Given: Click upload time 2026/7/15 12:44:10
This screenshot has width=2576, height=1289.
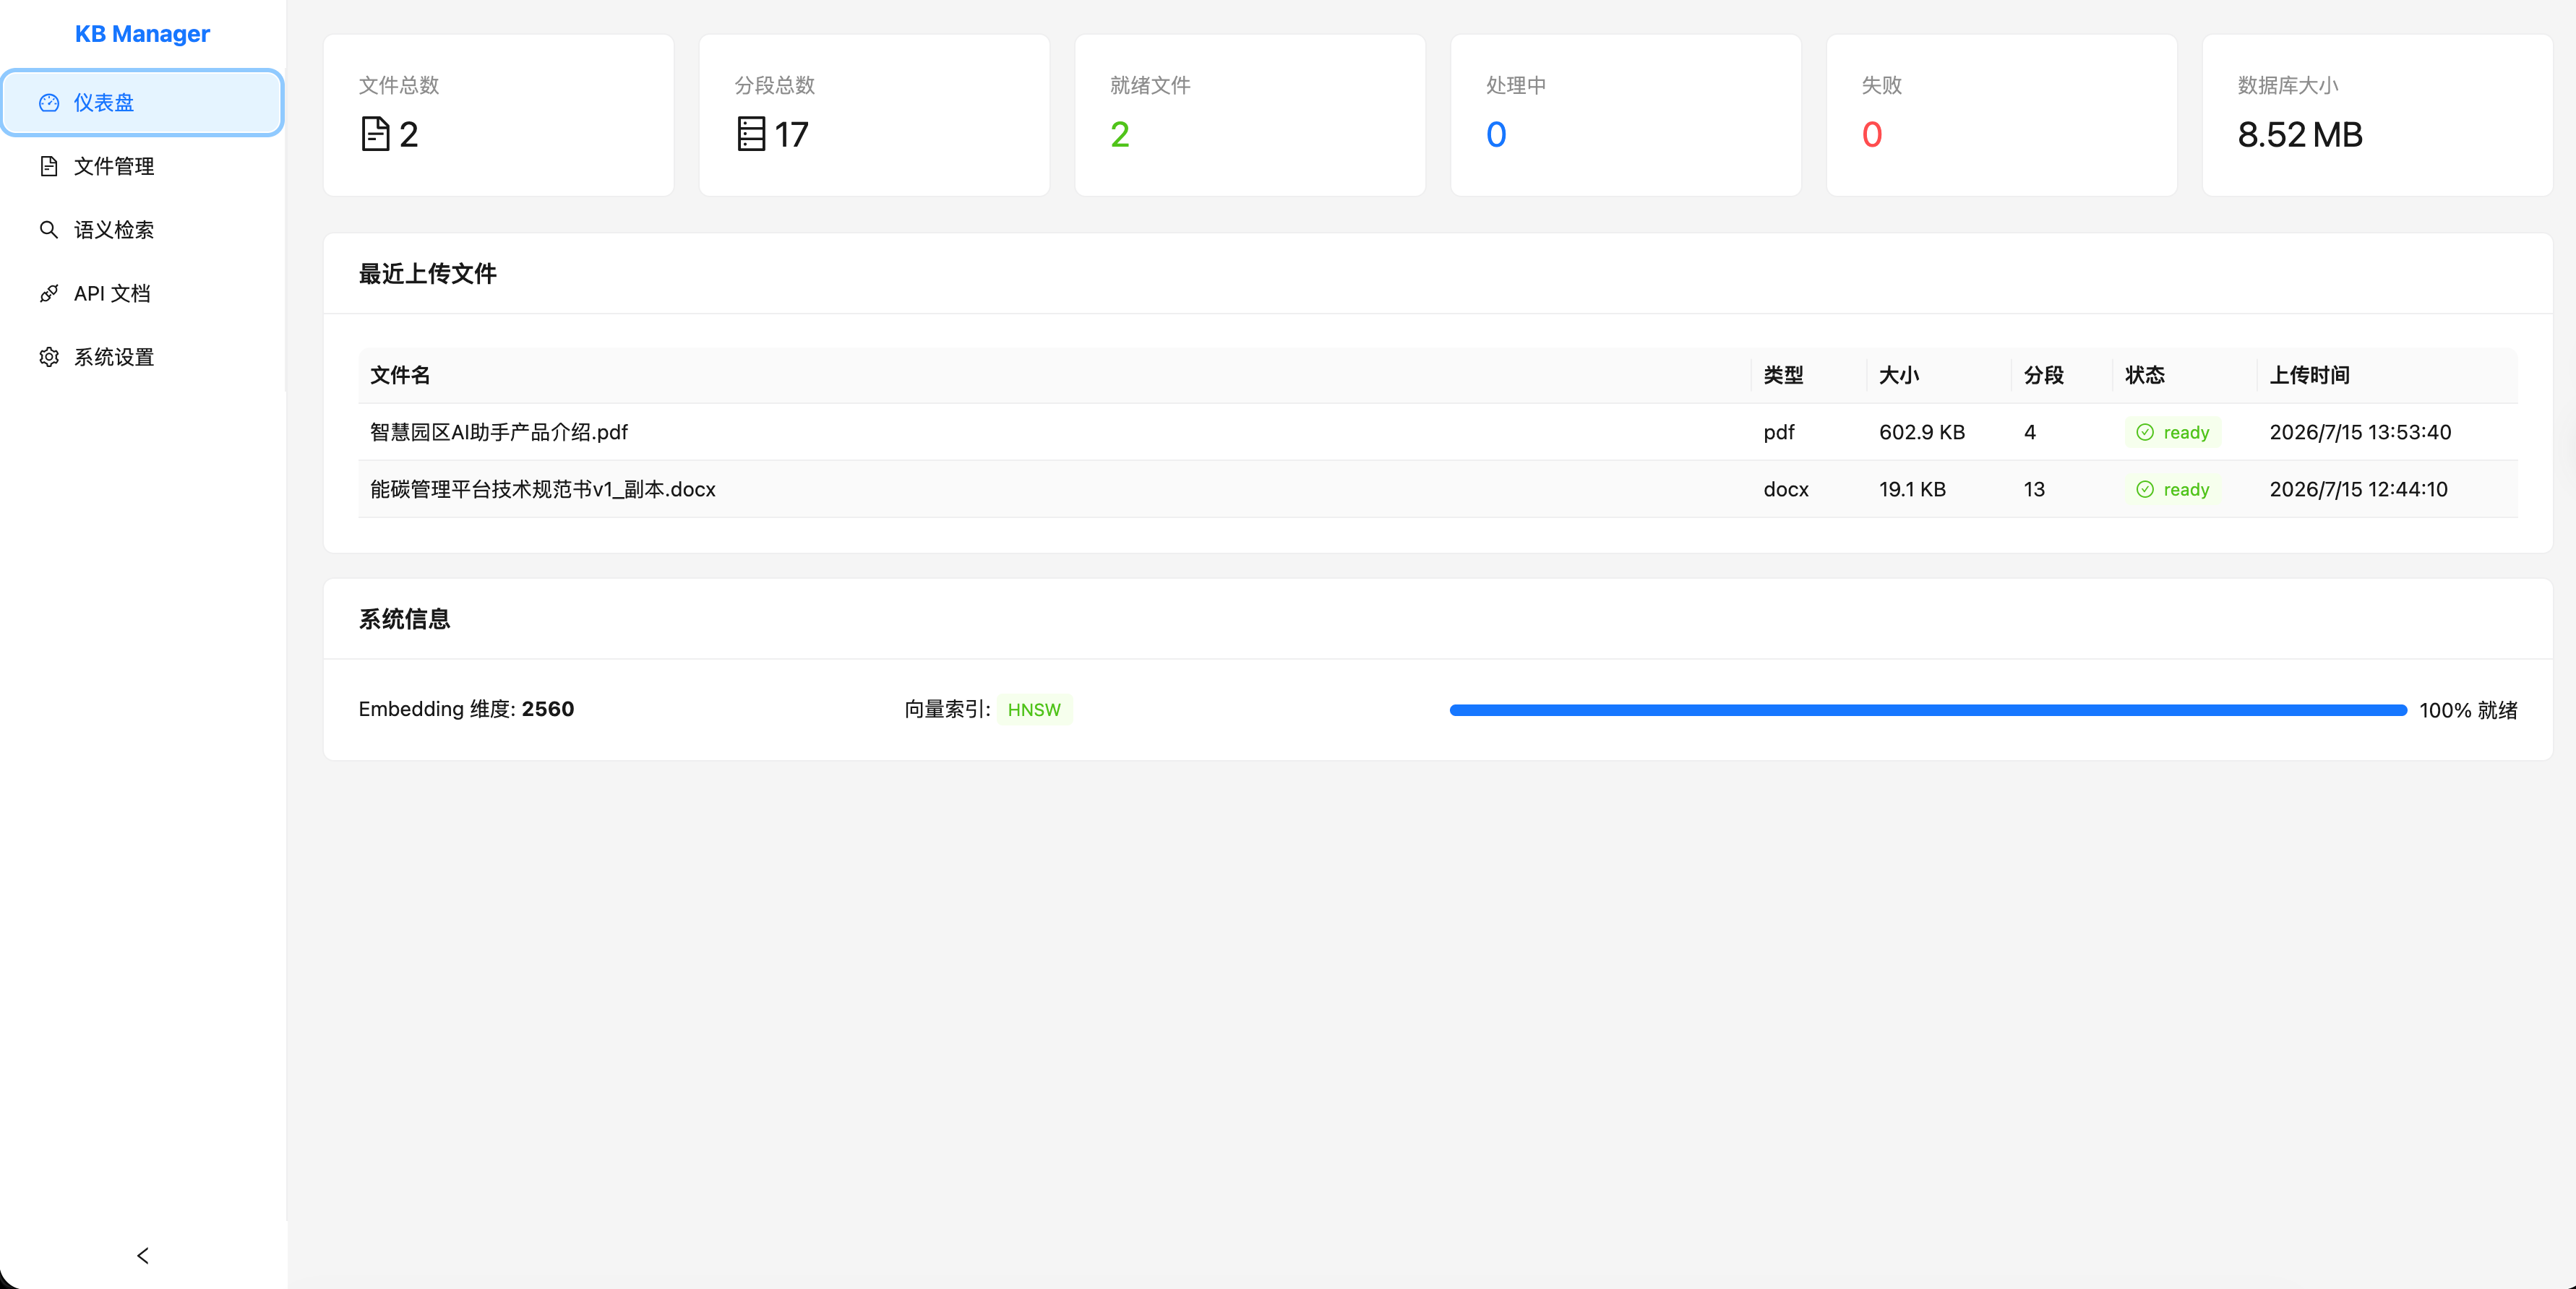Looking at the screenshot, I should 2358,489.
